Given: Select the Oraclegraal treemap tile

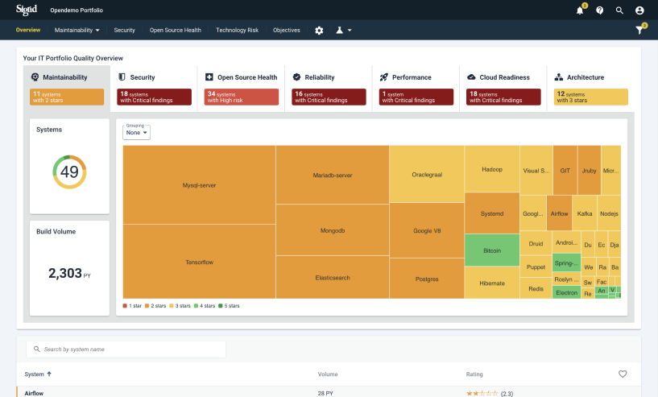Looking at the screenshot, I should (427, 174).
